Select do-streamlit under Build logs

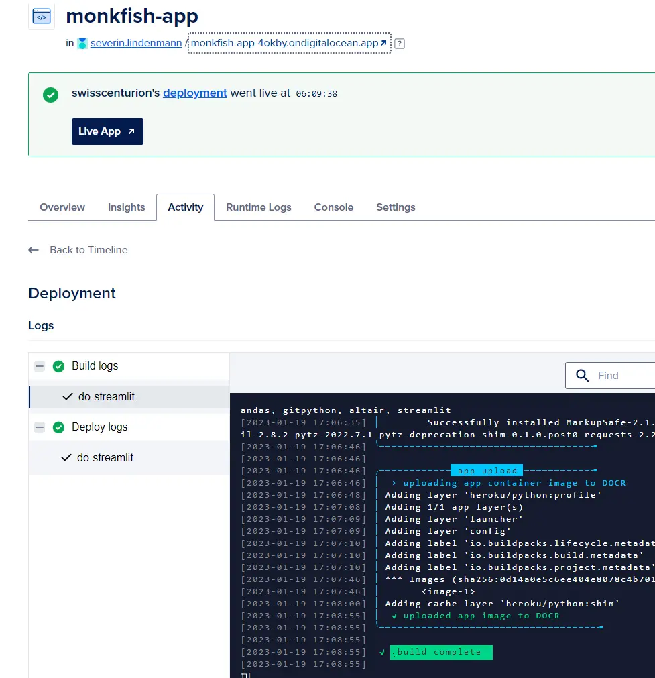pyautogui.click(x=129, y=396)
